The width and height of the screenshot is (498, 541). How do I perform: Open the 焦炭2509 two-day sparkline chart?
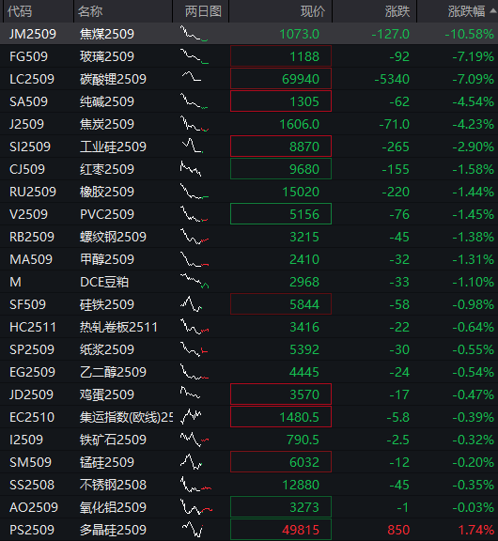[x=195, y=124]
